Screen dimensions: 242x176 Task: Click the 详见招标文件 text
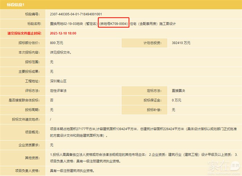(x=61, y=53)
